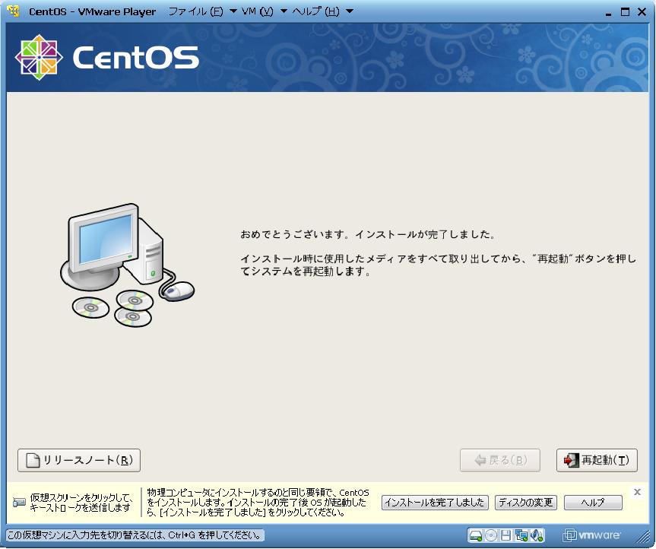Click the hard disk status icon
This screenshot has width=656, height=549.
pyautogui.click(x=475, y=535)
